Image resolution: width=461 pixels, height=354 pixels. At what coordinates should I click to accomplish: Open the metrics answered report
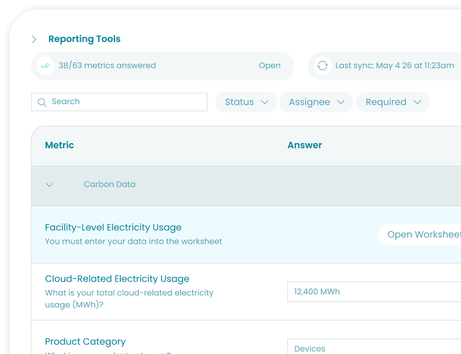tap(269, 65)
